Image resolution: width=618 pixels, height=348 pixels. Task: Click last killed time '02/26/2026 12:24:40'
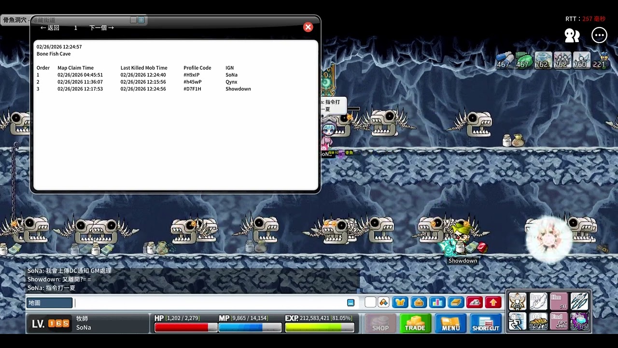point(143,75)
